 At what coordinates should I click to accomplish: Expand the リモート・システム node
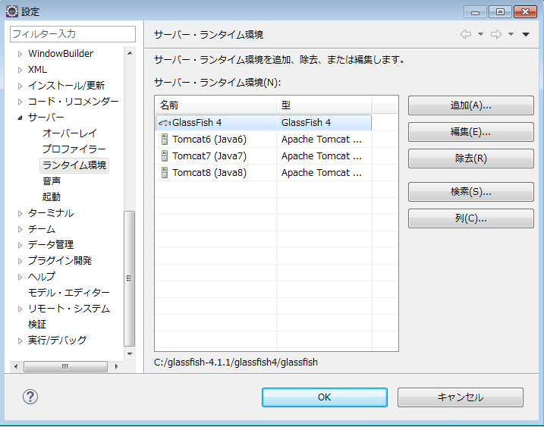click(x=20, y=309)
